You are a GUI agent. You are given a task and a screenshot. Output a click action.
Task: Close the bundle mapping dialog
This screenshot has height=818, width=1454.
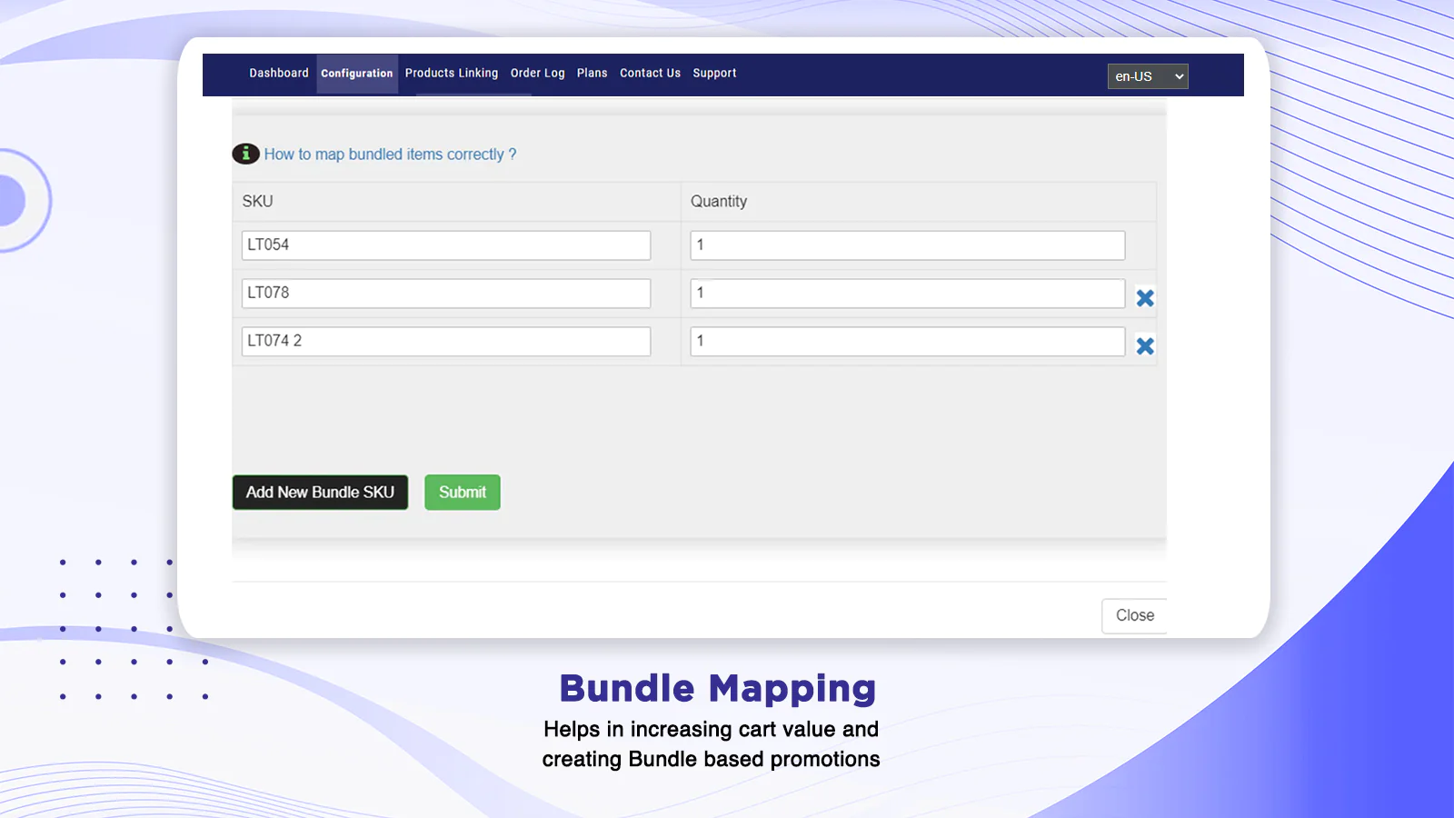tap(1134, 615)
